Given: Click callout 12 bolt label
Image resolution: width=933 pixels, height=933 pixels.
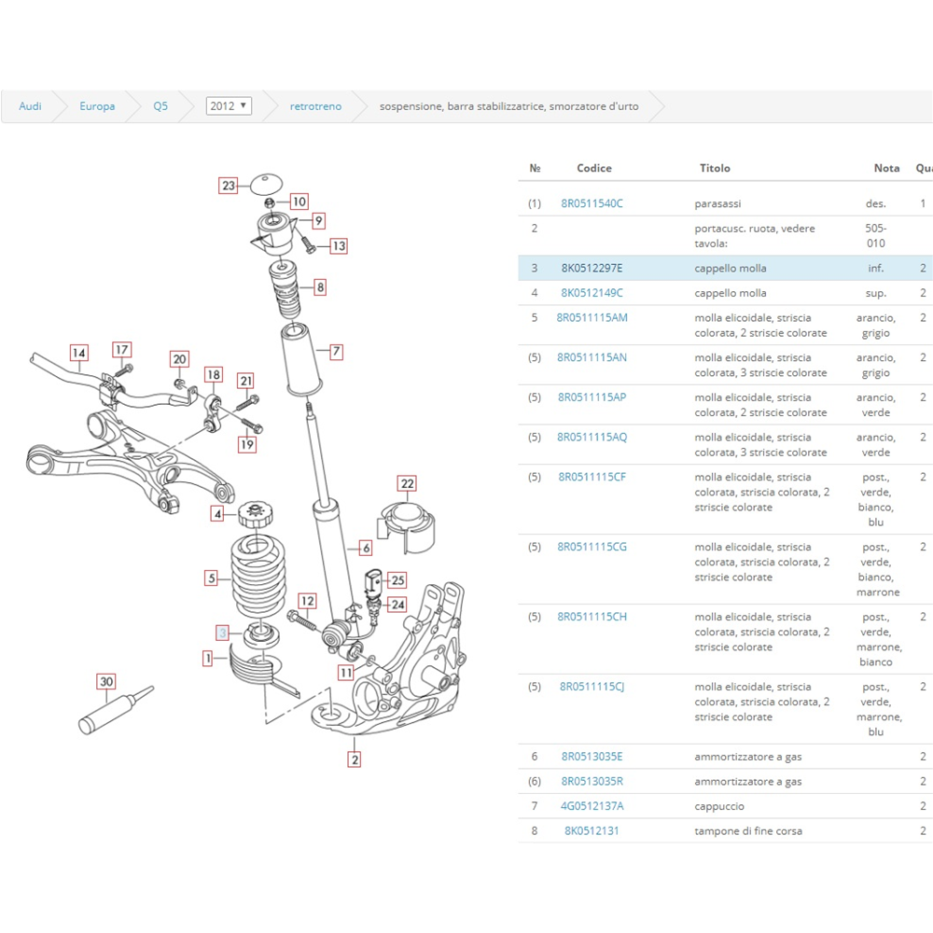Looking at the screenshot, I should (307, 601).
